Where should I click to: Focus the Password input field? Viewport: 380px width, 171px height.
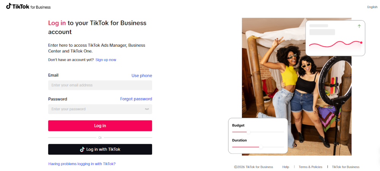pyautogui.click(x=95, y=109)
